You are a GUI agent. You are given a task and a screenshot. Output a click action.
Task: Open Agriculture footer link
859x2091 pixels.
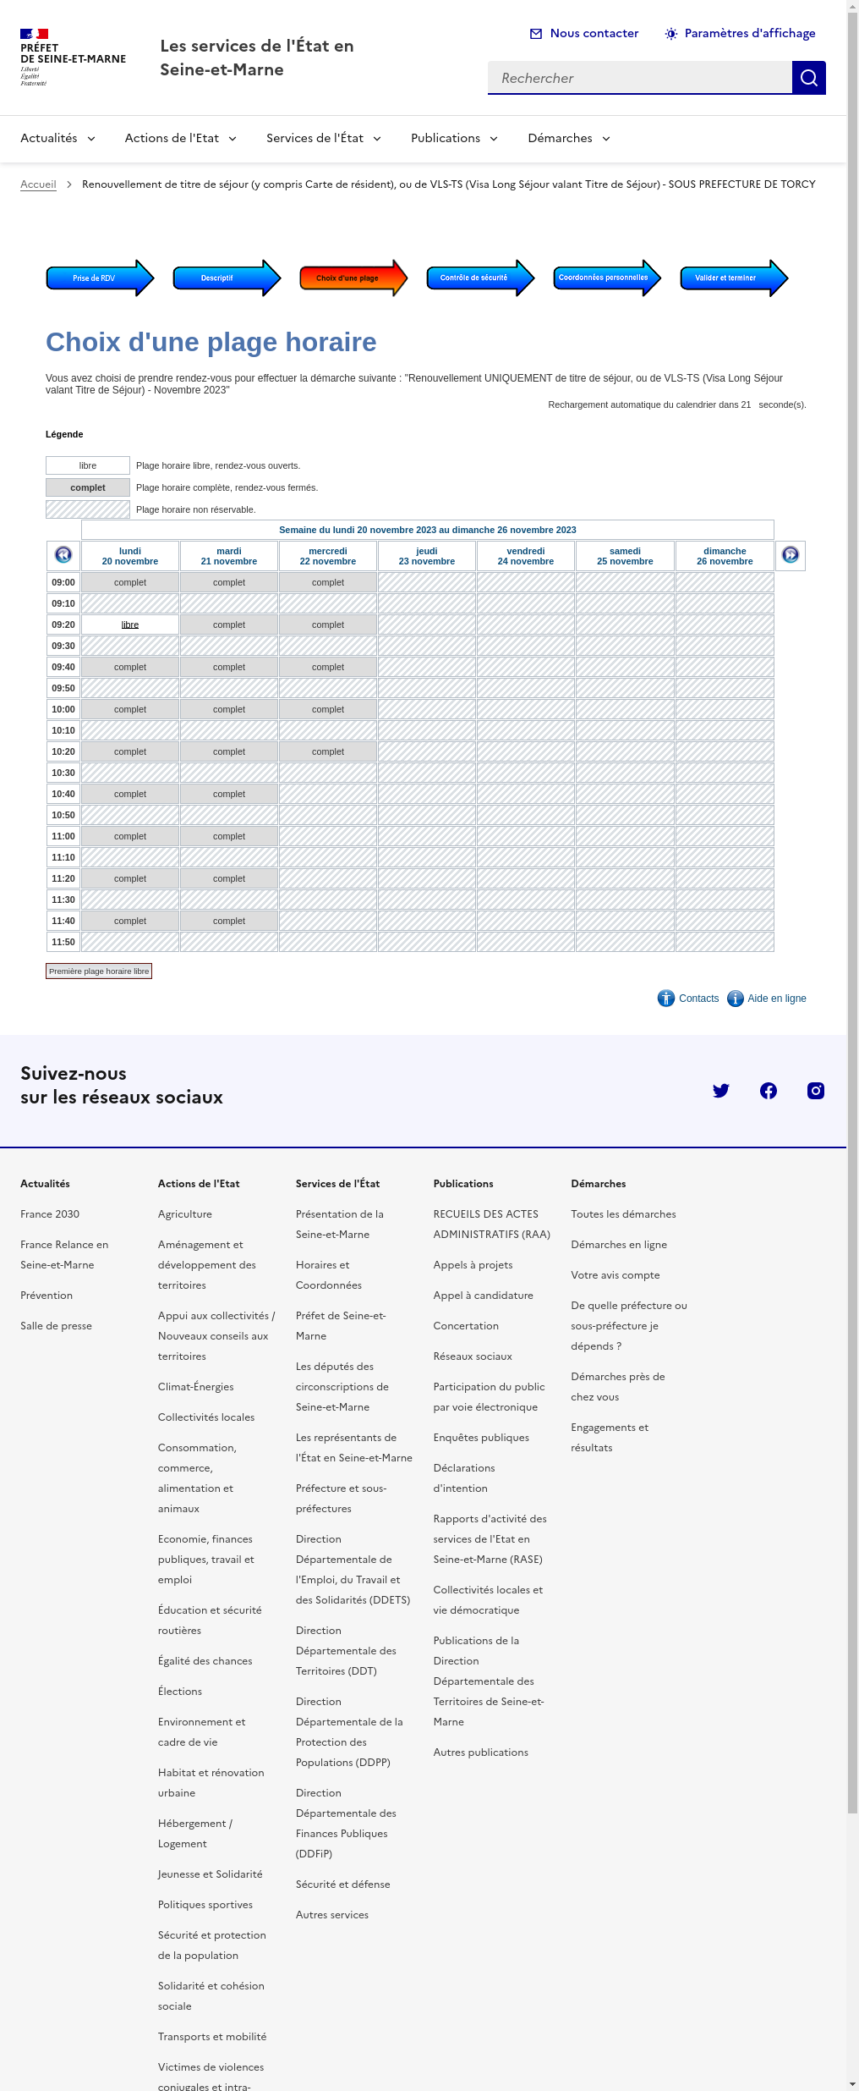[185, 1214]
